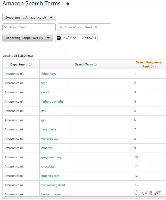Screen dimensions: 166x200
Task: Click rank value 2 in lego row
Action: coord(135,83)
